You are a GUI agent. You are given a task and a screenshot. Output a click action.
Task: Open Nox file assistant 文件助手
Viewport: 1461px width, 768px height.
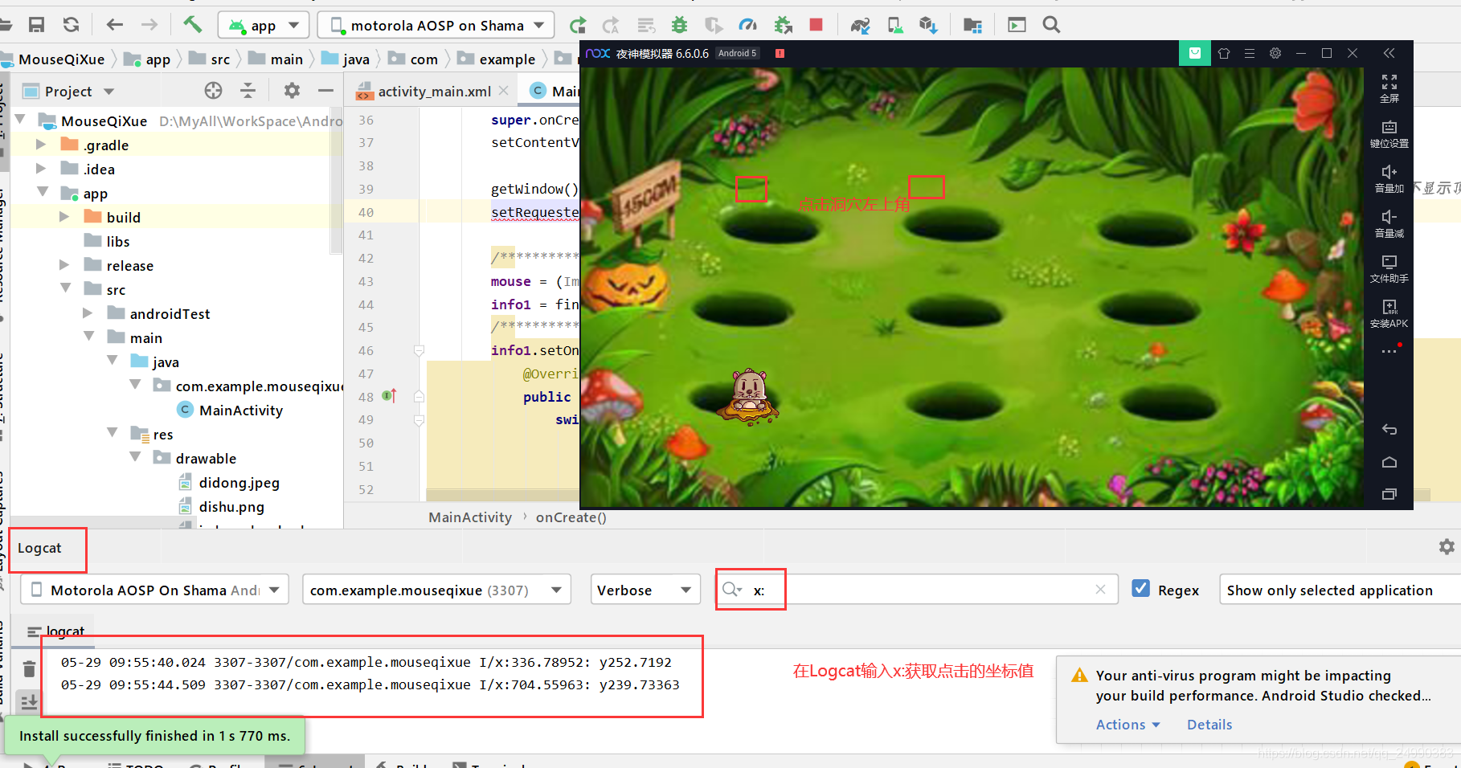(1389, 269)
